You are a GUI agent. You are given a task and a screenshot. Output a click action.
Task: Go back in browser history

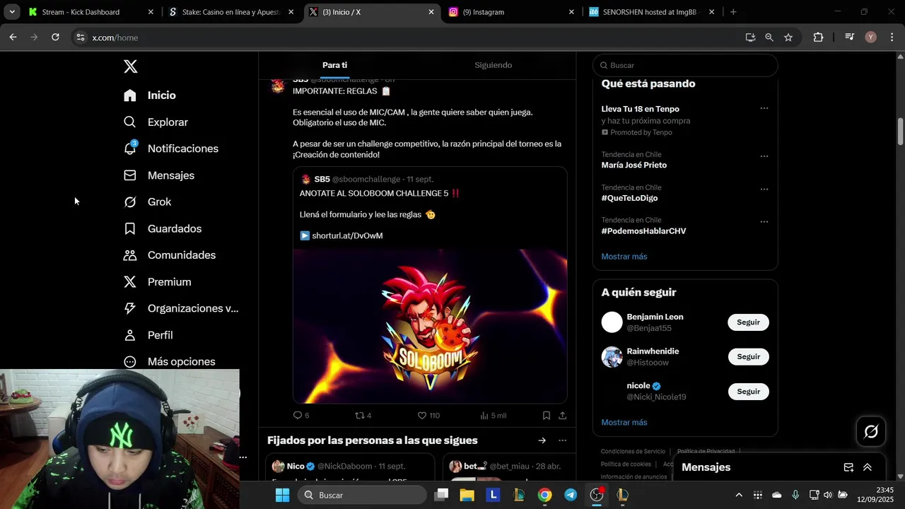[x=13, y=37]
